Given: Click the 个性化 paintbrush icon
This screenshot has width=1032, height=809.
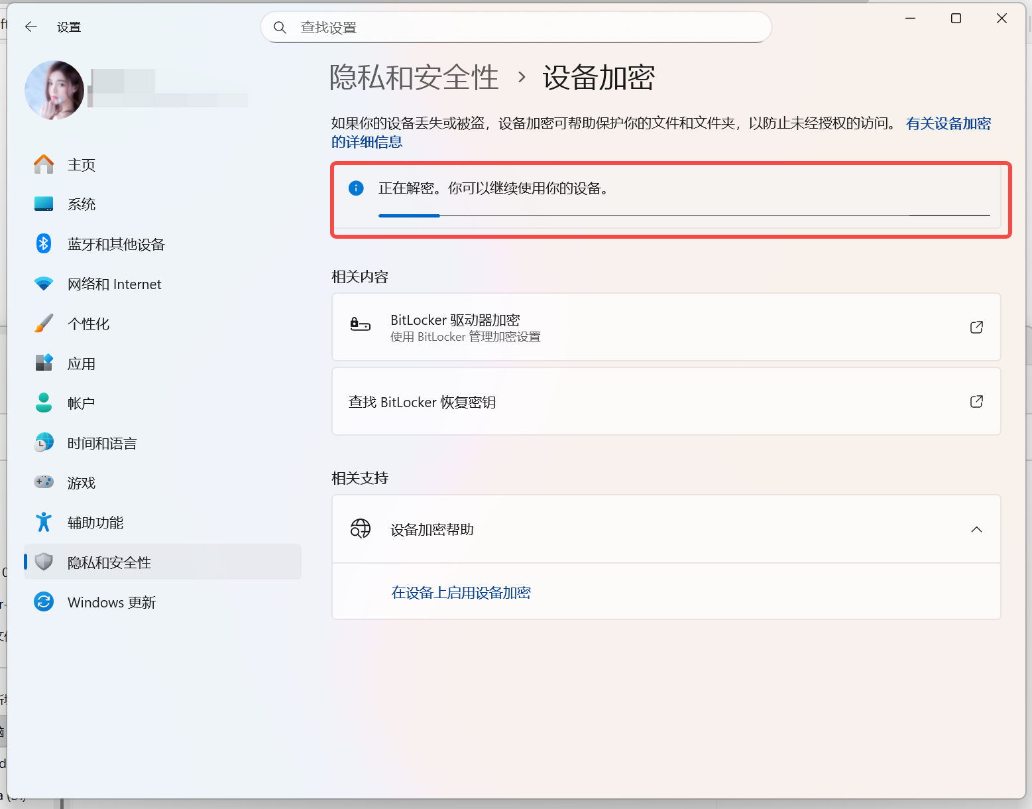Looking at the screenshot, I should tap(43, 323).
